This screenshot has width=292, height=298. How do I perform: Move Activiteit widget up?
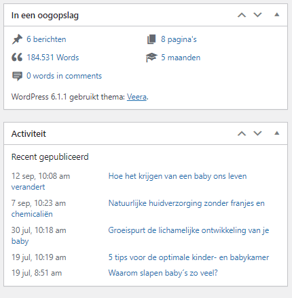242,133
